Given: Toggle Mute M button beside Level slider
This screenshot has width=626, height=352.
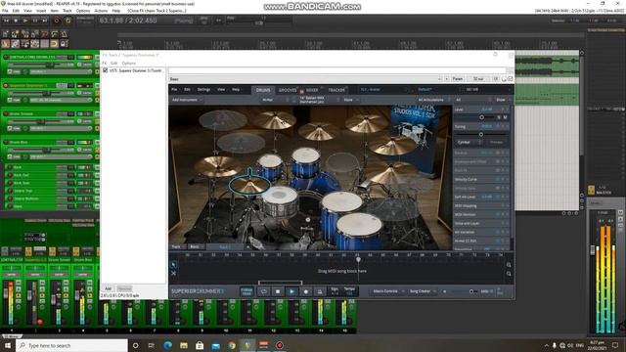Looking at the screenshot, I should [x=505, y=117].
